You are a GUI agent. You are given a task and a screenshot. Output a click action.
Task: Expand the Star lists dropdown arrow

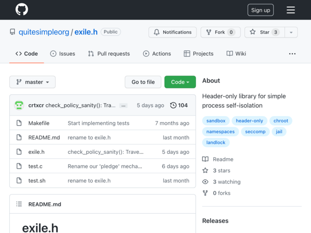pyautogui.click(x=291, y=32)
